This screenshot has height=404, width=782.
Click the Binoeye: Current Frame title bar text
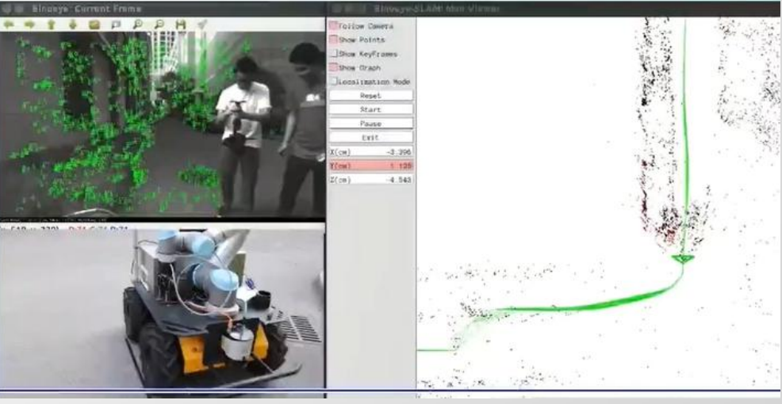(86, 9)
